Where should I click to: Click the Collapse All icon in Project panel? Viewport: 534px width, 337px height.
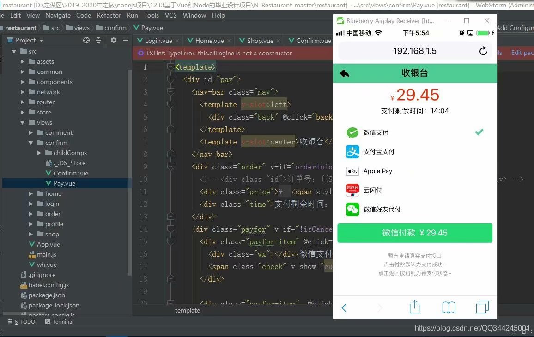pos(99,40)
